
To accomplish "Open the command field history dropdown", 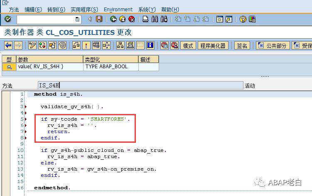I will click(x=78, y=19).
